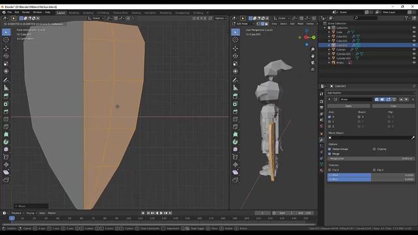Image resolution: width=418 pixels, height=235 pixels.
Task: Click the zoom magnifier in the right viewport
Action: coord(312,50)
